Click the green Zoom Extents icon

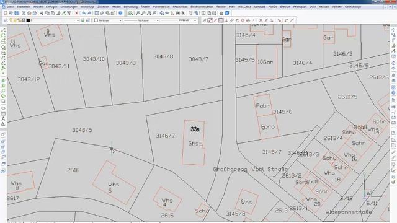click(x=130, y=13)
